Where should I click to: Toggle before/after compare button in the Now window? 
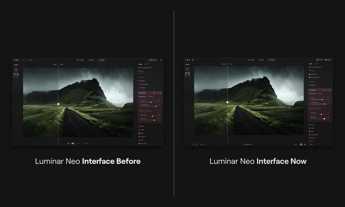coord(301,144)
